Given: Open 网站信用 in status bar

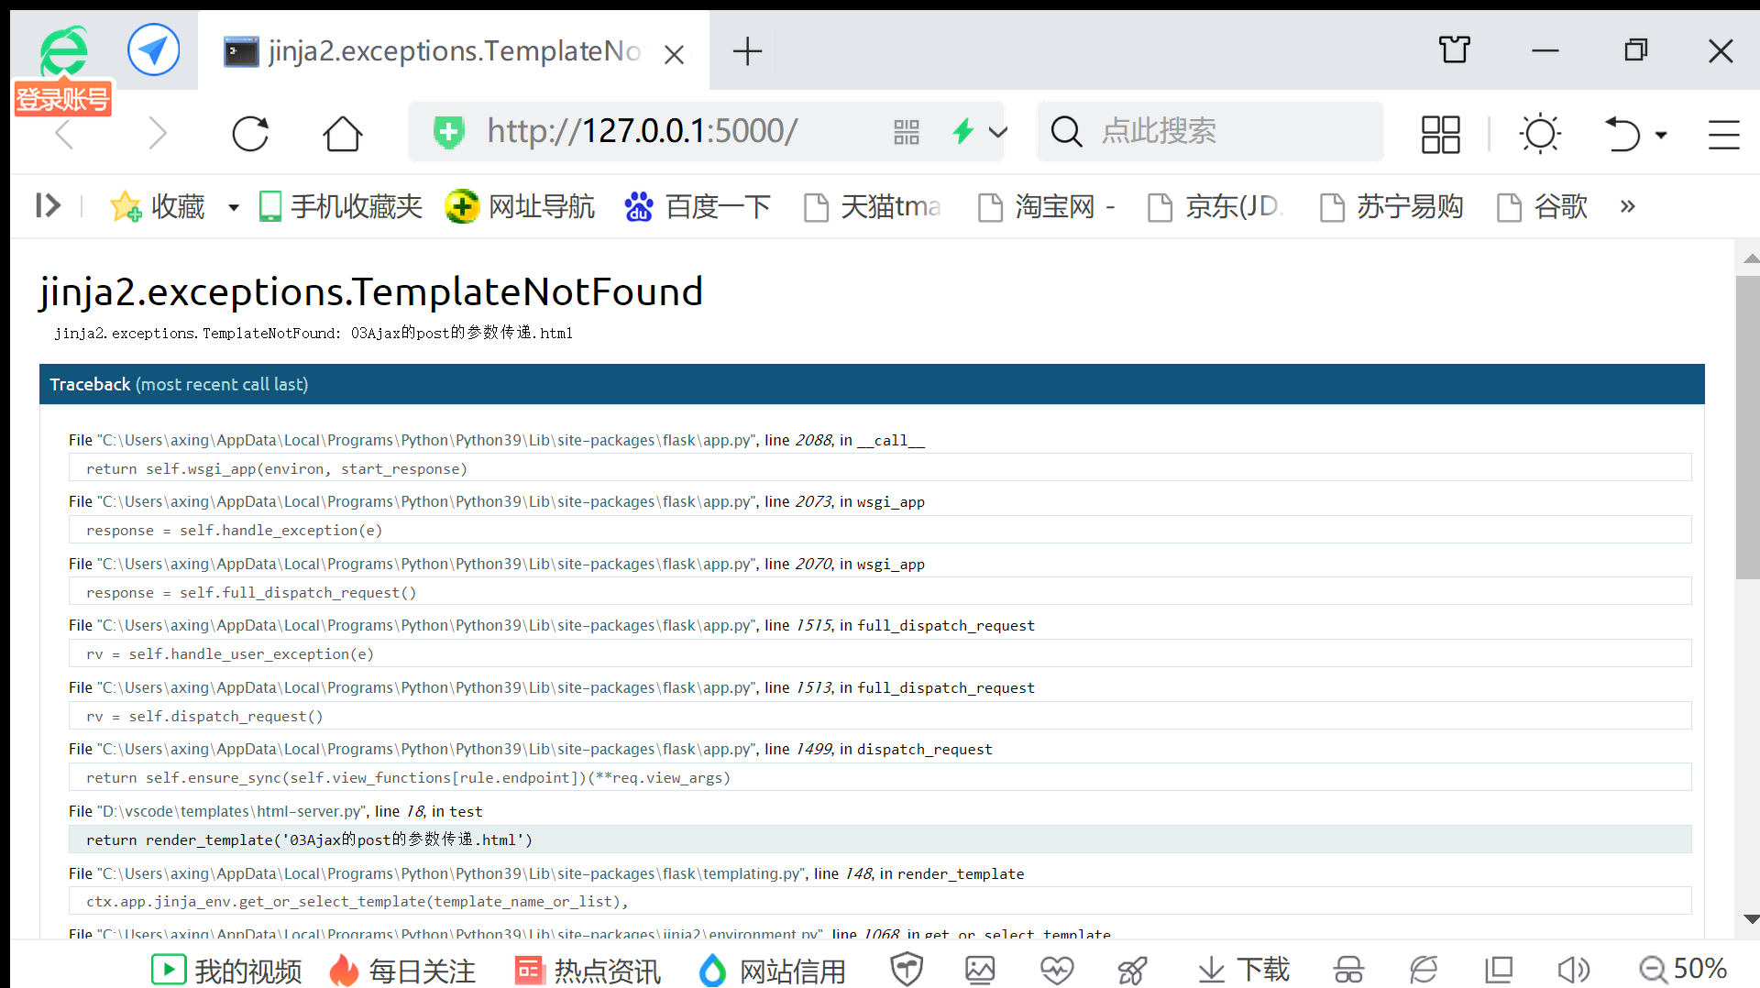Looking at the screenshot, I should pos(772,970).
